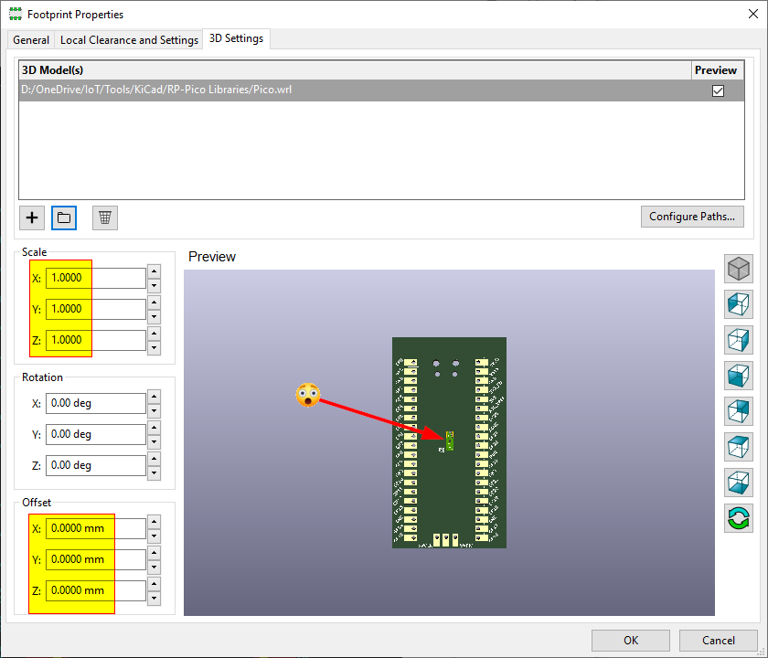Viewport: 768px width, 658px height.
Task: Increase the X rotation value
Action: point(154,398)
